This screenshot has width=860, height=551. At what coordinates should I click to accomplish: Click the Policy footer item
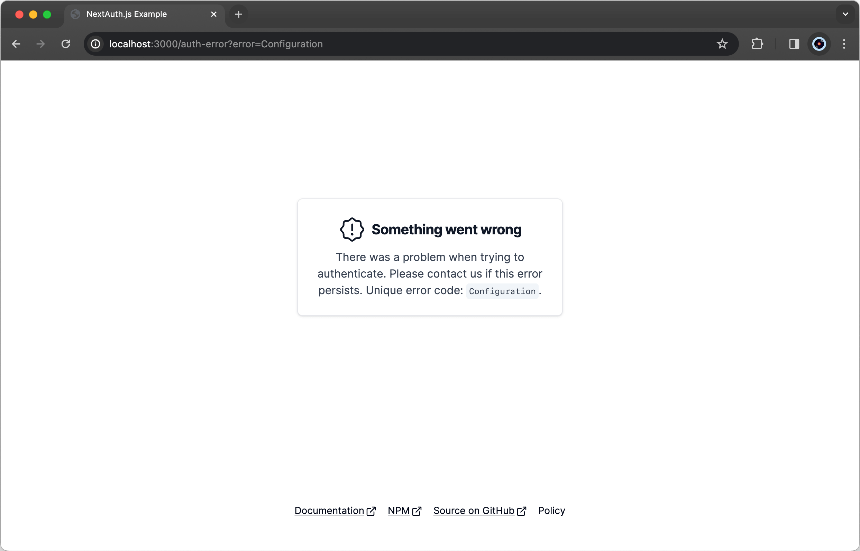[551, 511]
